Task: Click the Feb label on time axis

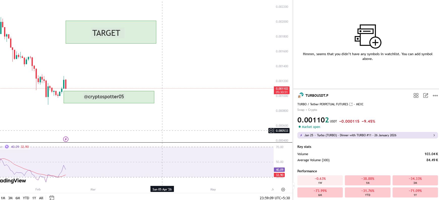Action: 38,189
